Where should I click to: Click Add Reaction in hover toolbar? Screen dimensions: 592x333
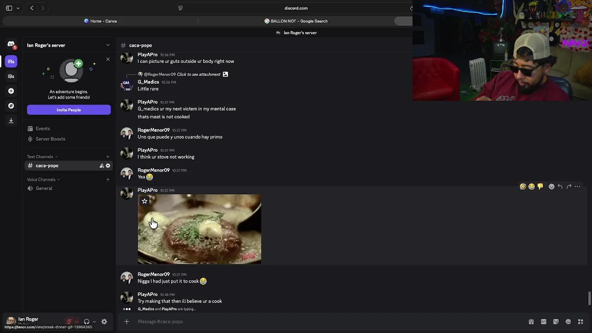tap(551, 186)
